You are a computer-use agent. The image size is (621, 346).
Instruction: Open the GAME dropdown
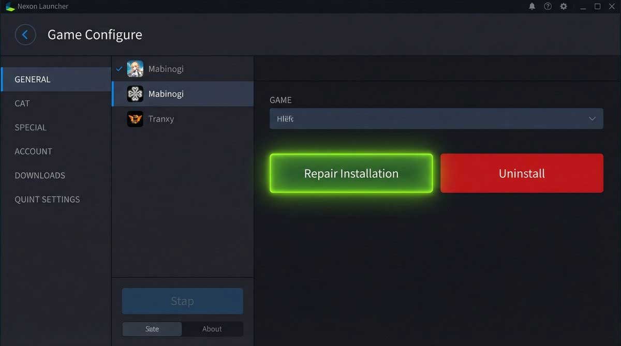(x=436, y=118)
